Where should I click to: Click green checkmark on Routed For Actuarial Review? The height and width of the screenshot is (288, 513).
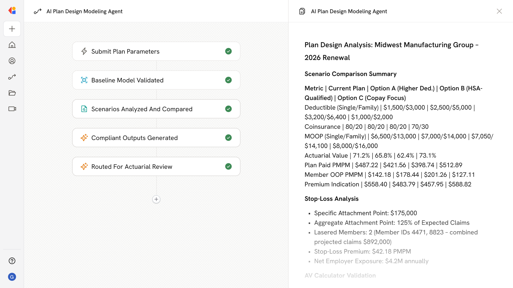coord(228,166)
